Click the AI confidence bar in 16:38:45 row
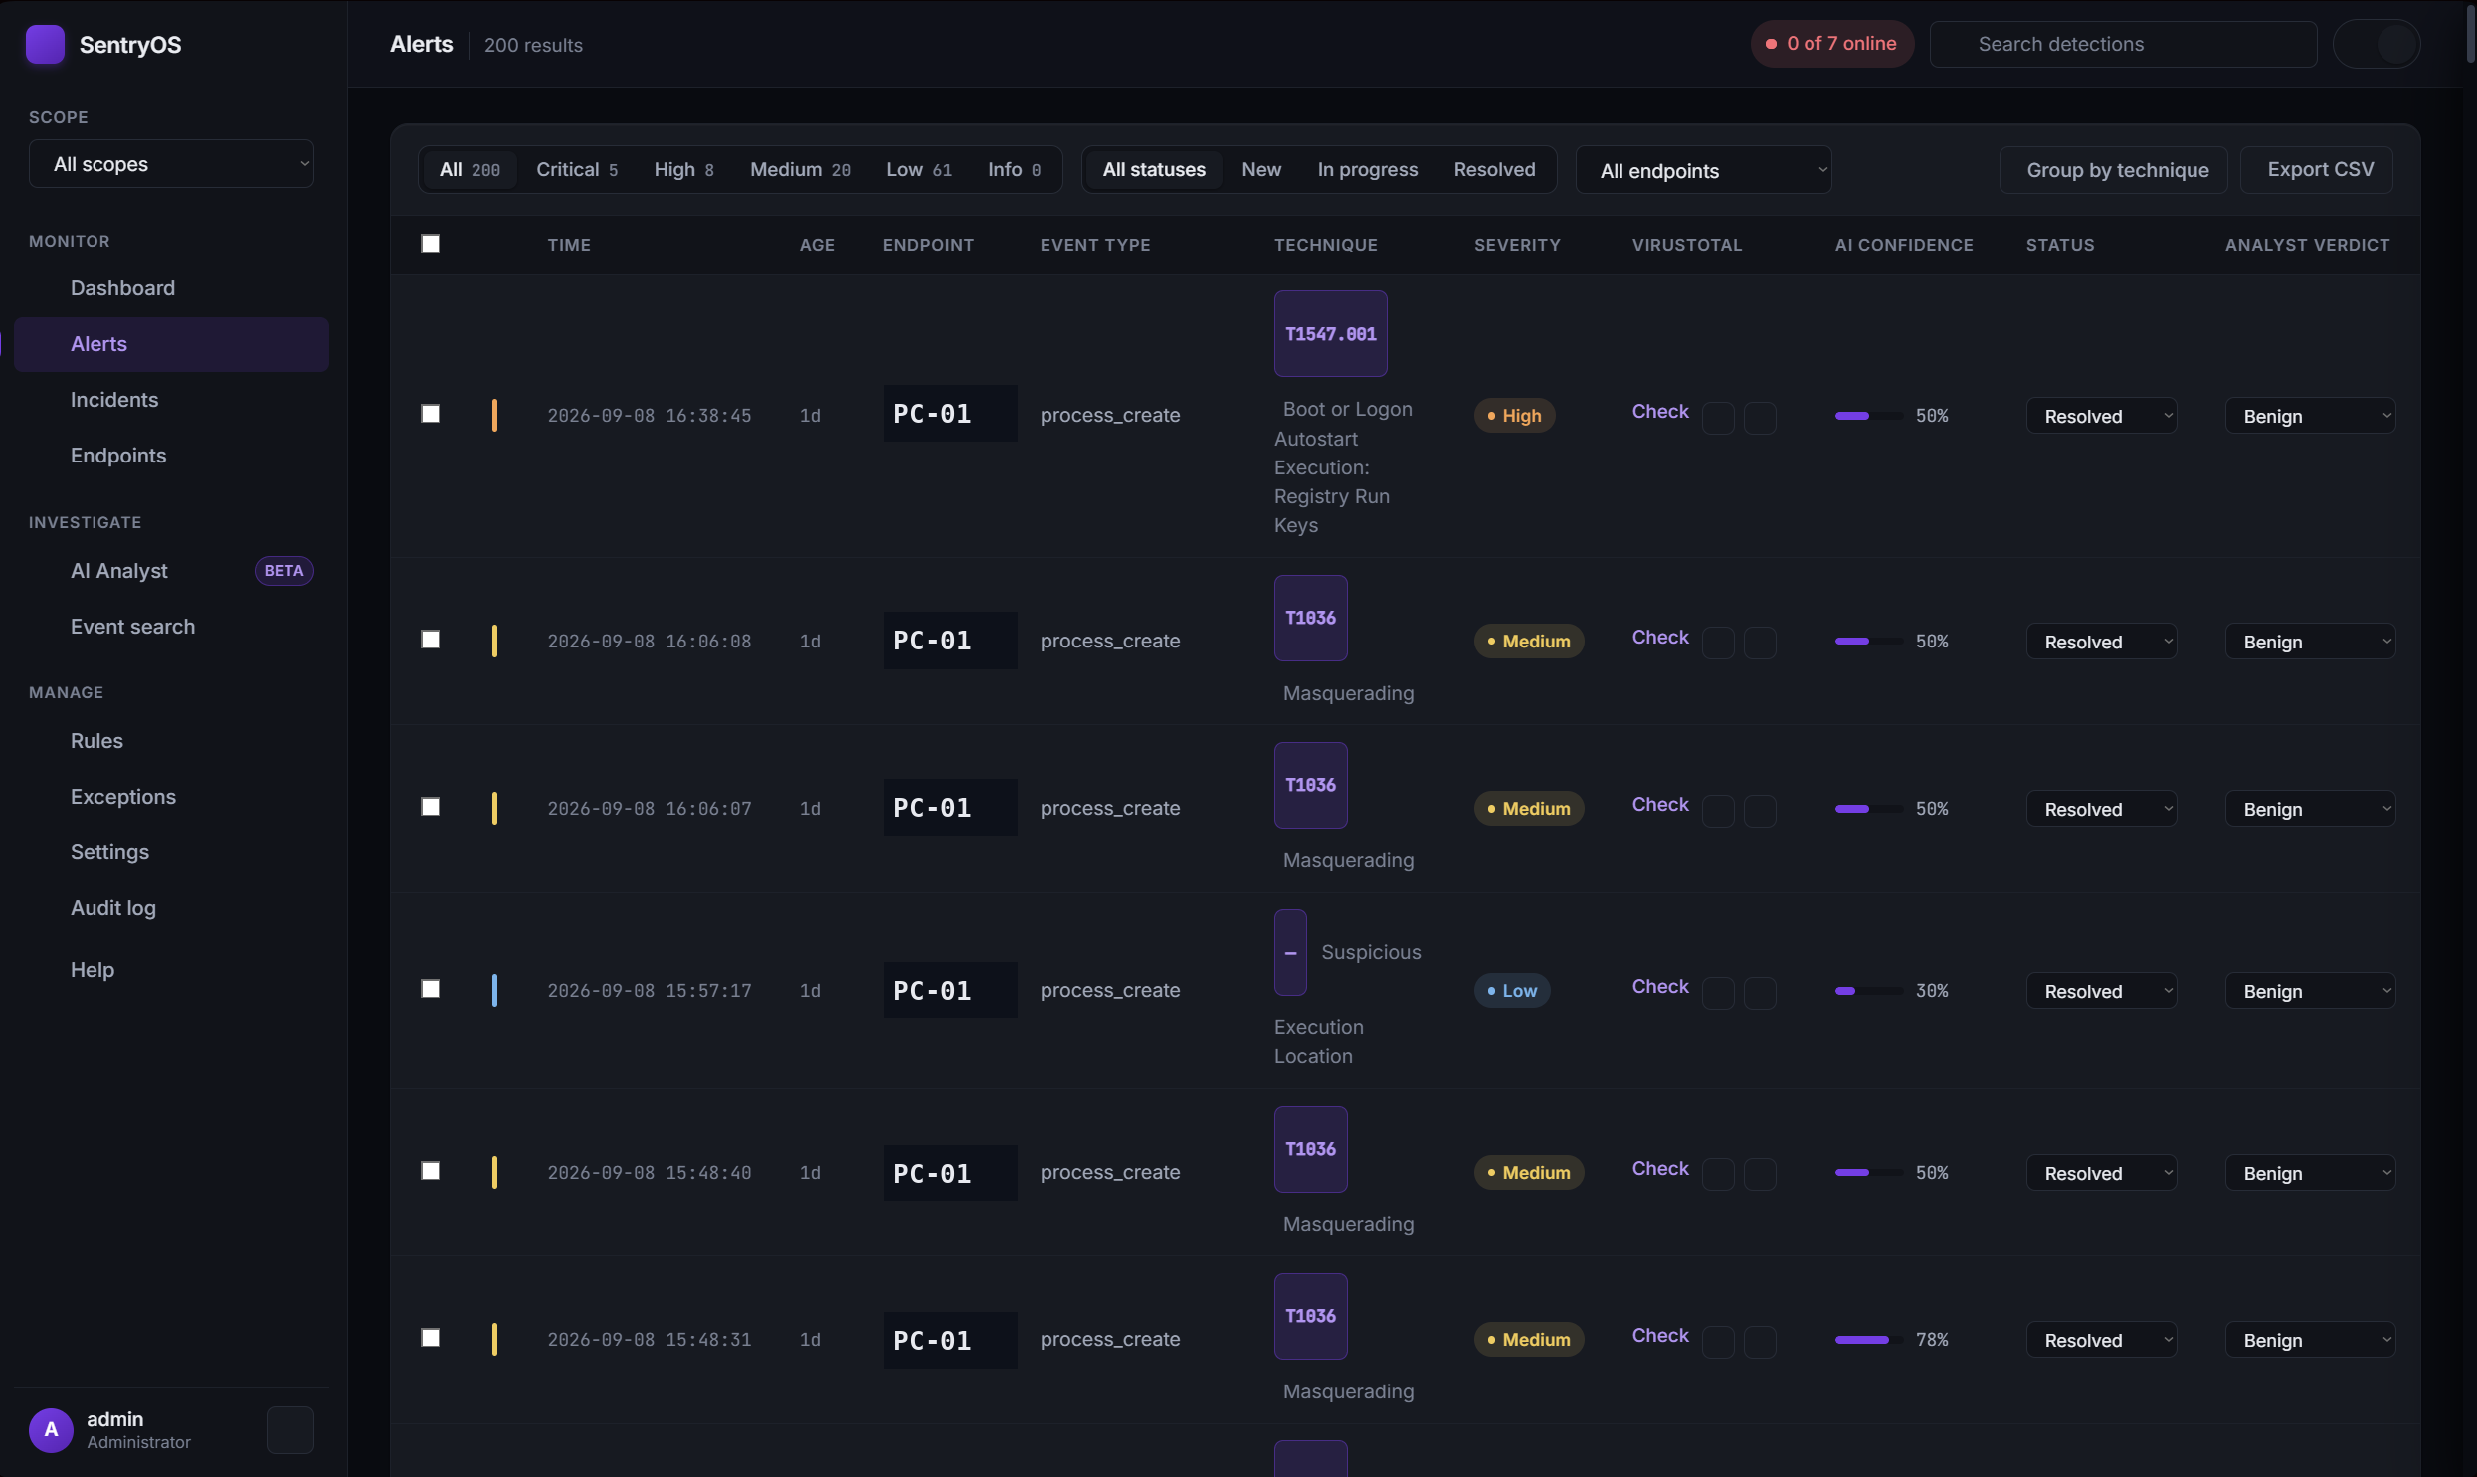Screen dimensions: 2477x1477 point(1869,415)
